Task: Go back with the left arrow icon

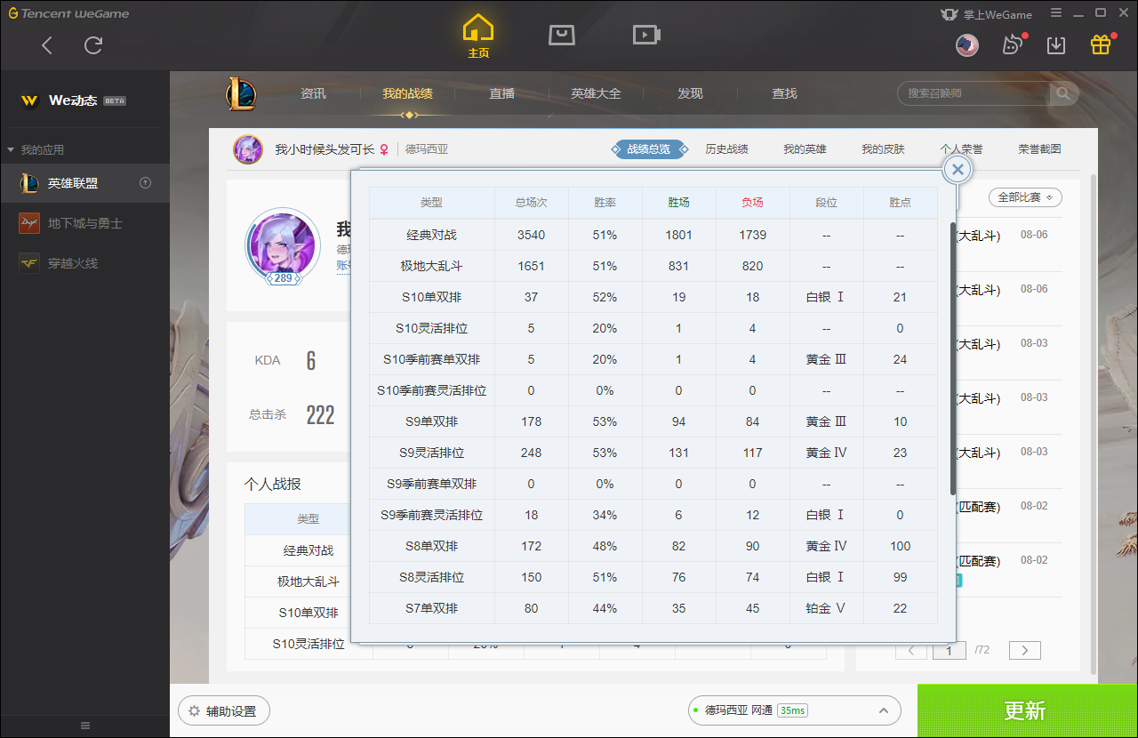Action: point(47,45)
